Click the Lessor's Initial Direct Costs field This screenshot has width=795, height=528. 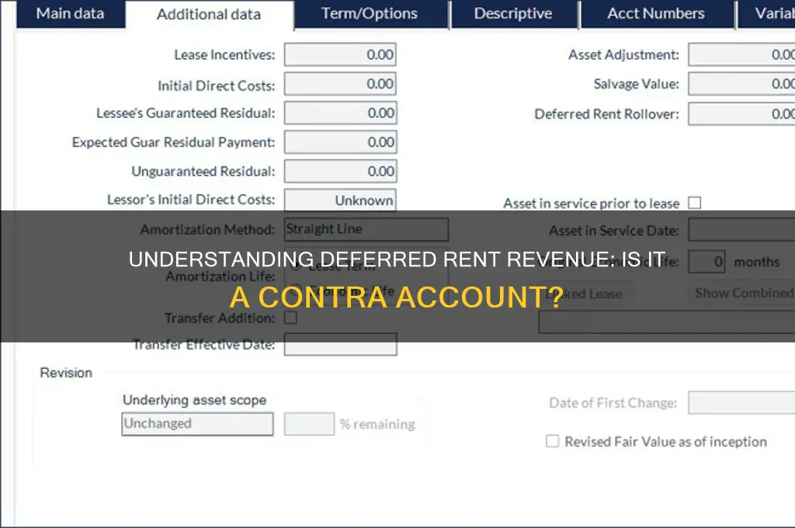click(x=340, y=200)
